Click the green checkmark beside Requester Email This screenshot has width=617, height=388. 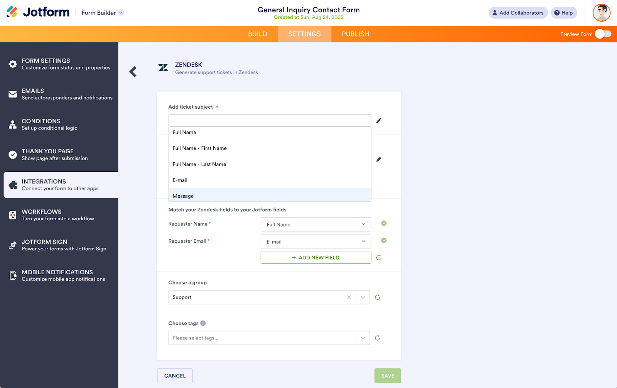pyautogui.click(x=383, y=240)
